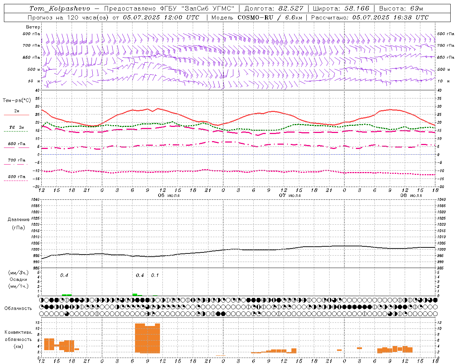Image resolution: width=456 pixels, height=364 pixels.
Task: Click the Давление pressure panel label
Action: [19, 220]
